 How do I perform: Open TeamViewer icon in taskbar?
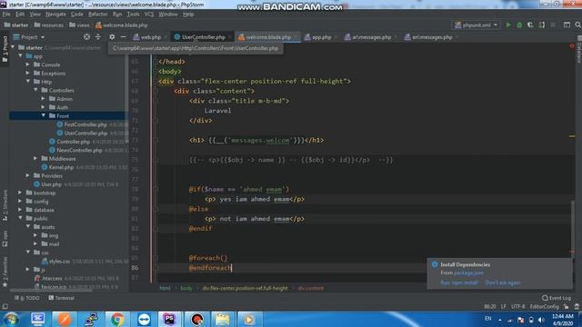pyautogui.click(x=144, y=319)
